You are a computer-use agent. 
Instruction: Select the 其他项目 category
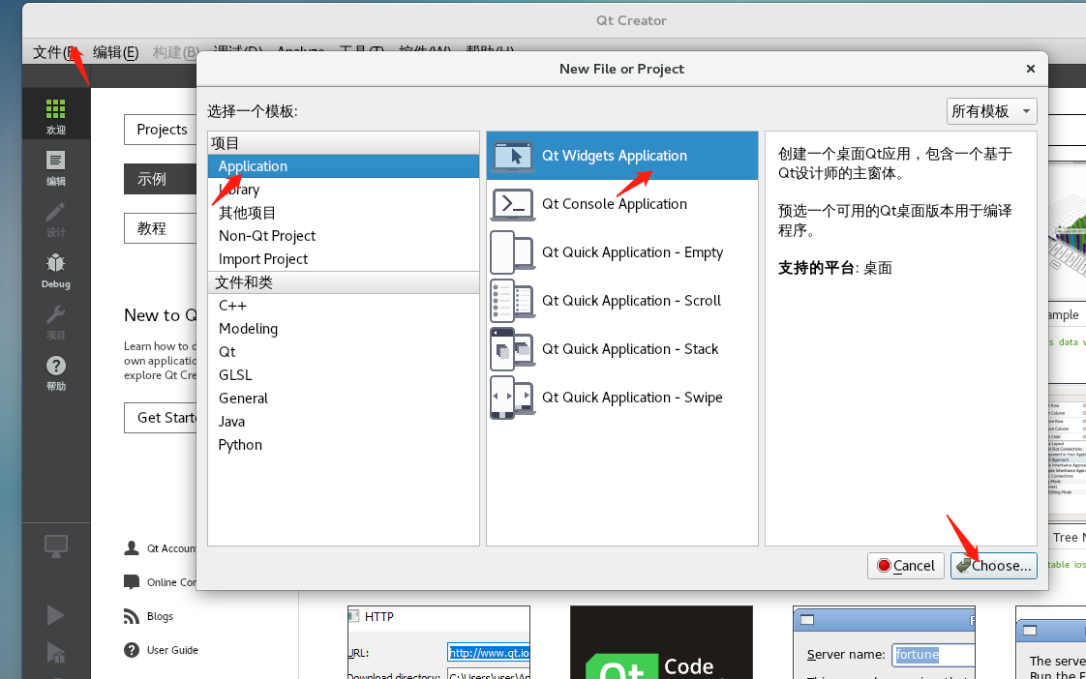coord(344,213)
